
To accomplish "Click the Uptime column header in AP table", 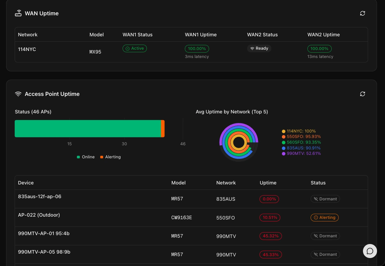I will pyautogui.click(x=268, y=183).
